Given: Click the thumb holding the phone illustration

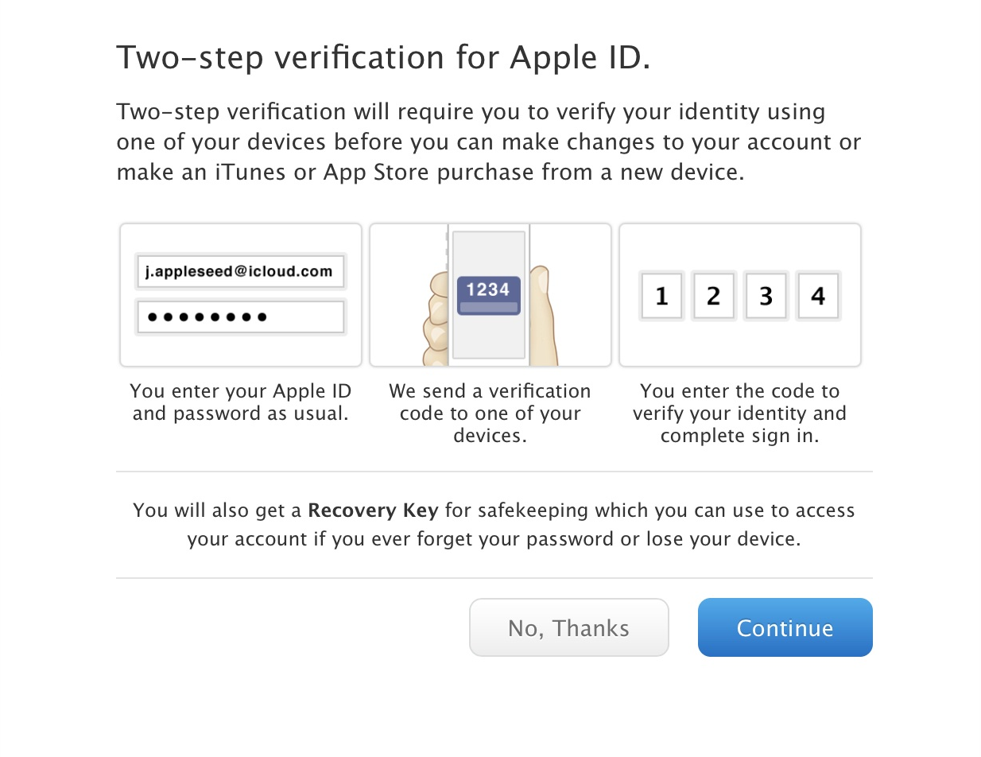Looking at the screenshot, I should coord(542,310).
